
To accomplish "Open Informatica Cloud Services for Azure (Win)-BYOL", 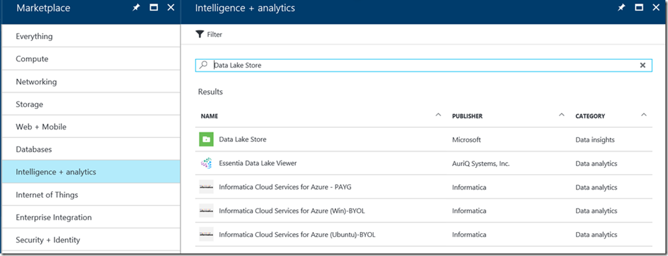I will (x=292, y=211).
